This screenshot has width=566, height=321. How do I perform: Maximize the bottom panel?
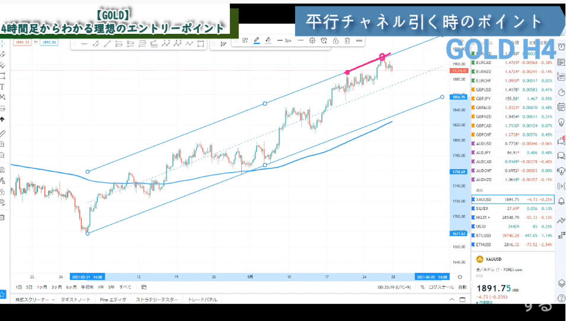pos(462,300)
